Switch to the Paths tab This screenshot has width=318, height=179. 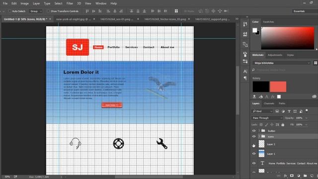coord(282,103)
